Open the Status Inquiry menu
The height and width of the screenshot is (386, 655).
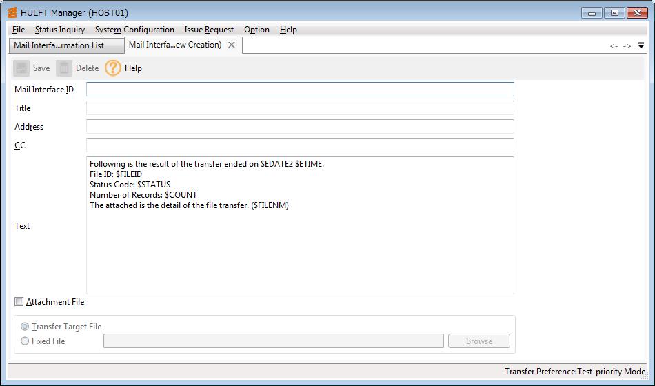tap(60, 30)
